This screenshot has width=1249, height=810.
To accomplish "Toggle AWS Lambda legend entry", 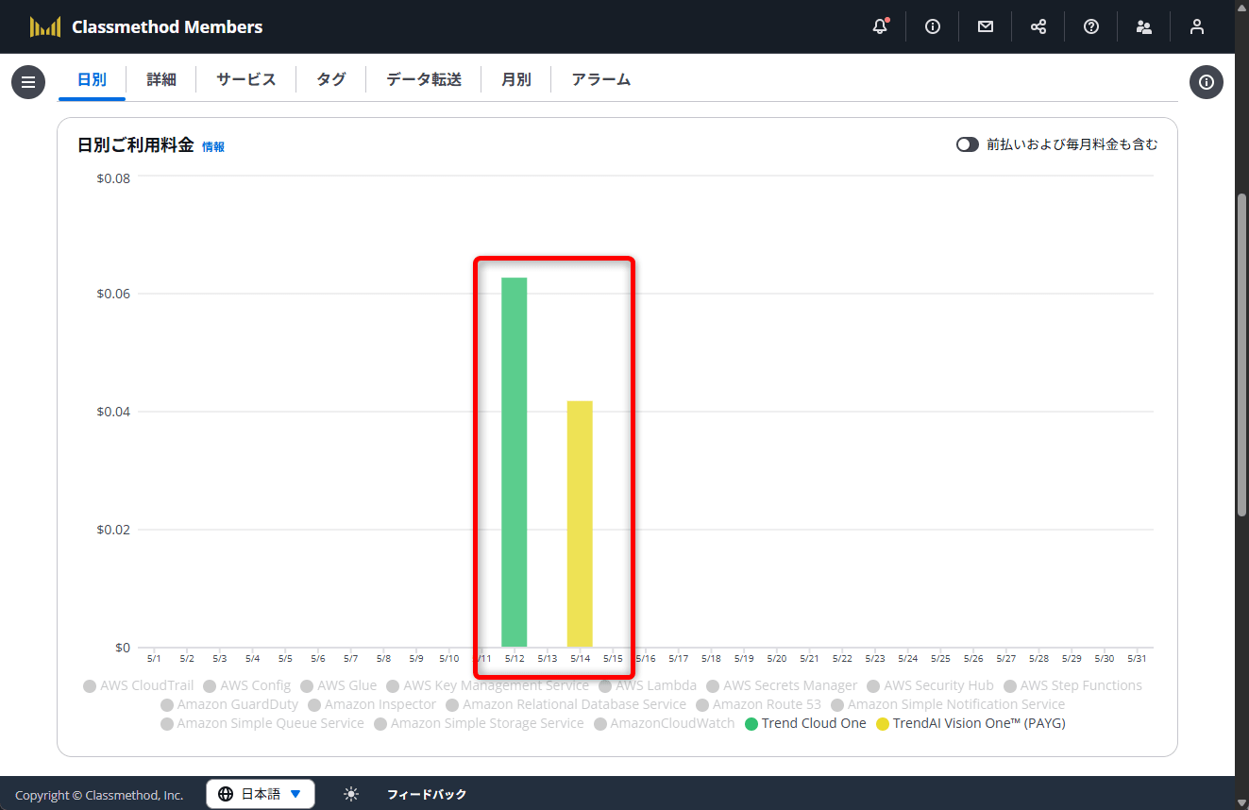I will point(649,686).
